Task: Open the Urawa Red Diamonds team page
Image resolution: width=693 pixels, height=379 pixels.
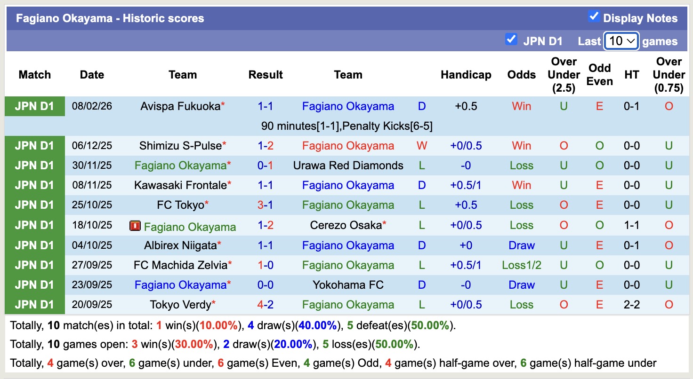Action: click(348, 166)
